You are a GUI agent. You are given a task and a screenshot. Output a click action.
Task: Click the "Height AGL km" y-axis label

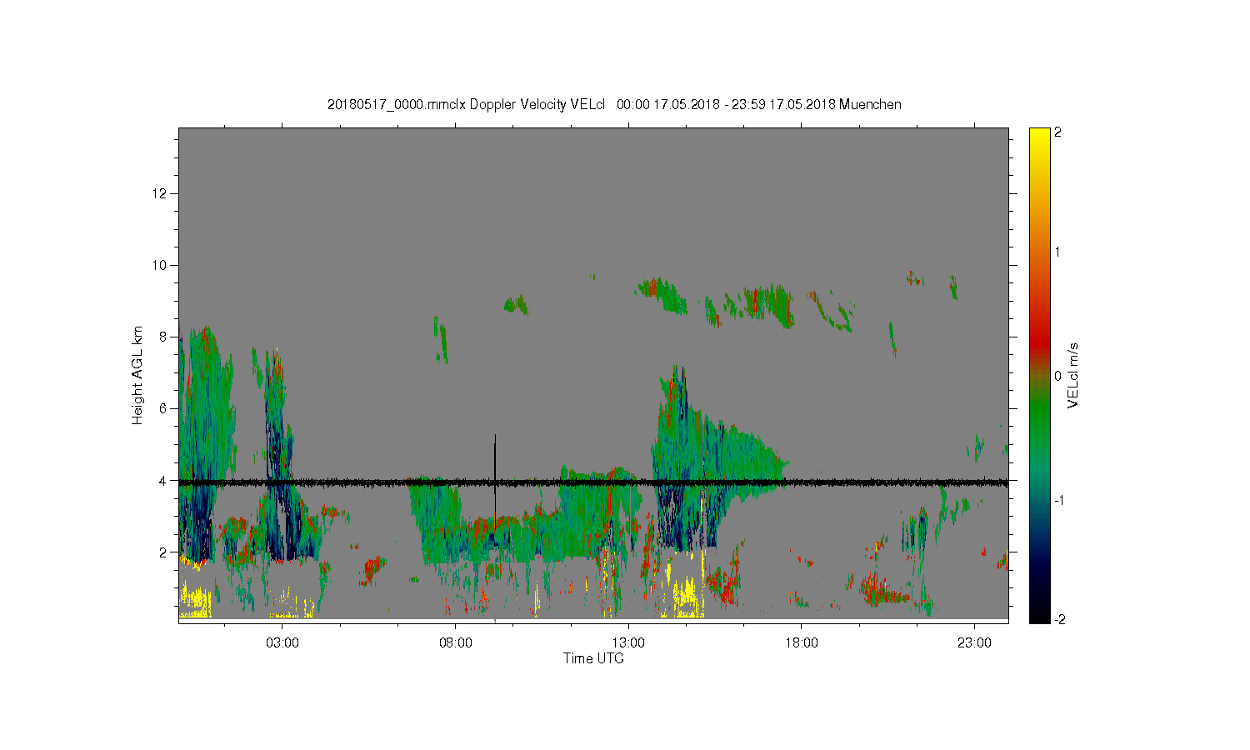point(137,375)
